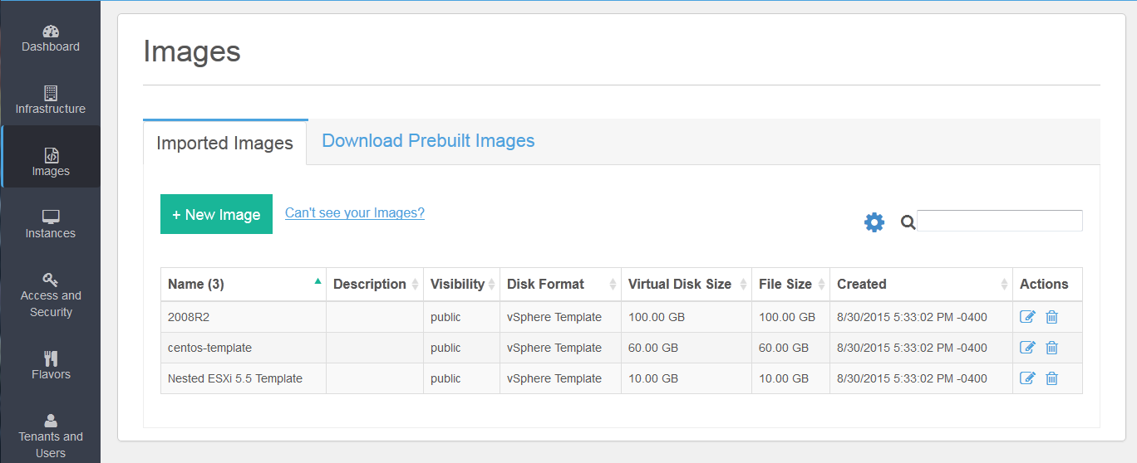Edit the Nested ESXi 5.5 Template image
The image size is (1137, 463).
point(1027,378)
